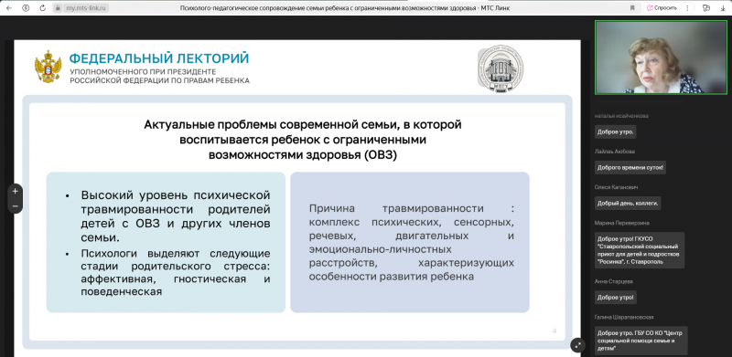Screen dimensions: 732x357
Task: Select the my.mts-link.ru address field
Action: coord(87,8)
